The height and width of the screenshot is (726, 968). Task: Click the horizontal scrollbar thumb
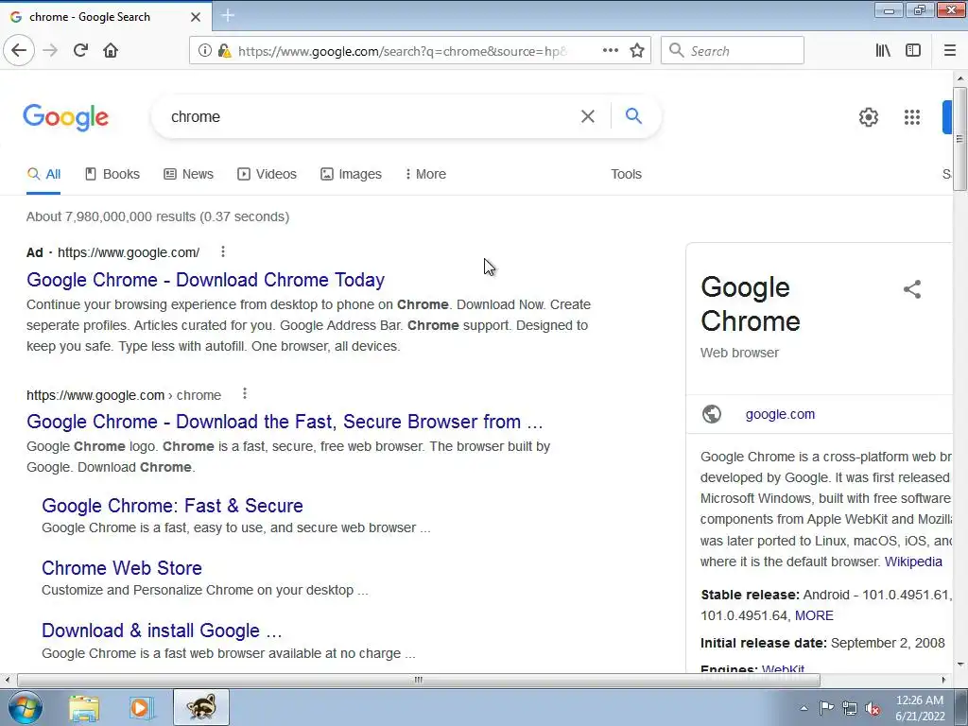pos(418,680)
